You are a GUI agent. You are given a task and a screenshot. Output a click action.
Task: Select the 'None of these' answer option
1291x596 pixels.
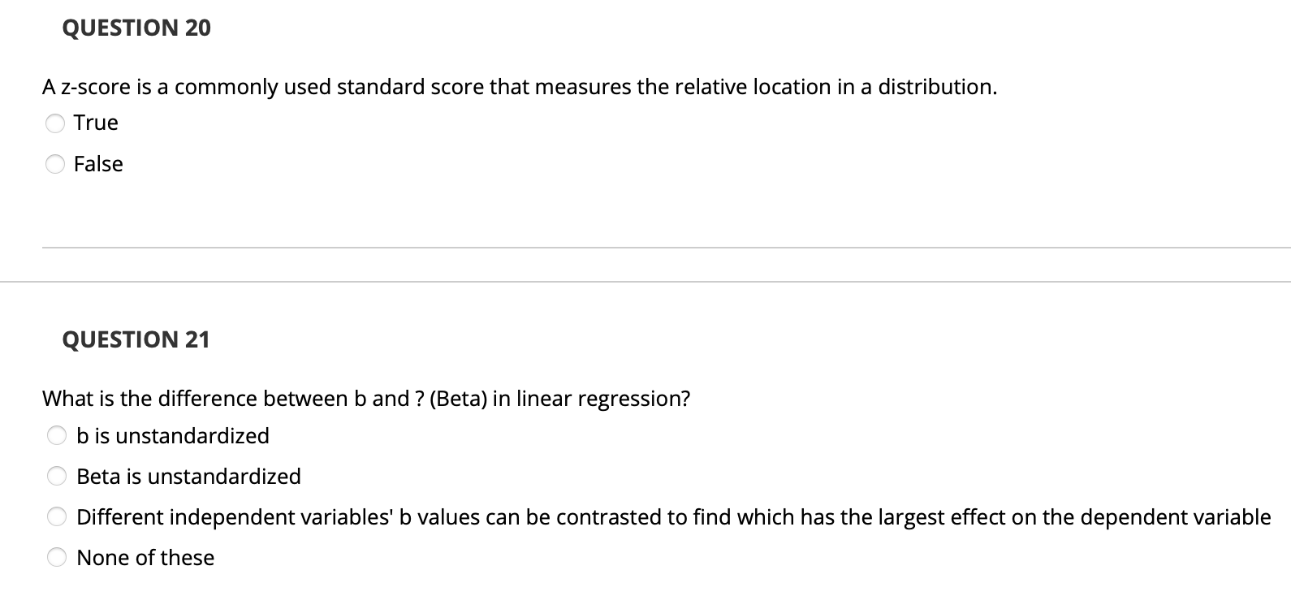pos(57,557)
